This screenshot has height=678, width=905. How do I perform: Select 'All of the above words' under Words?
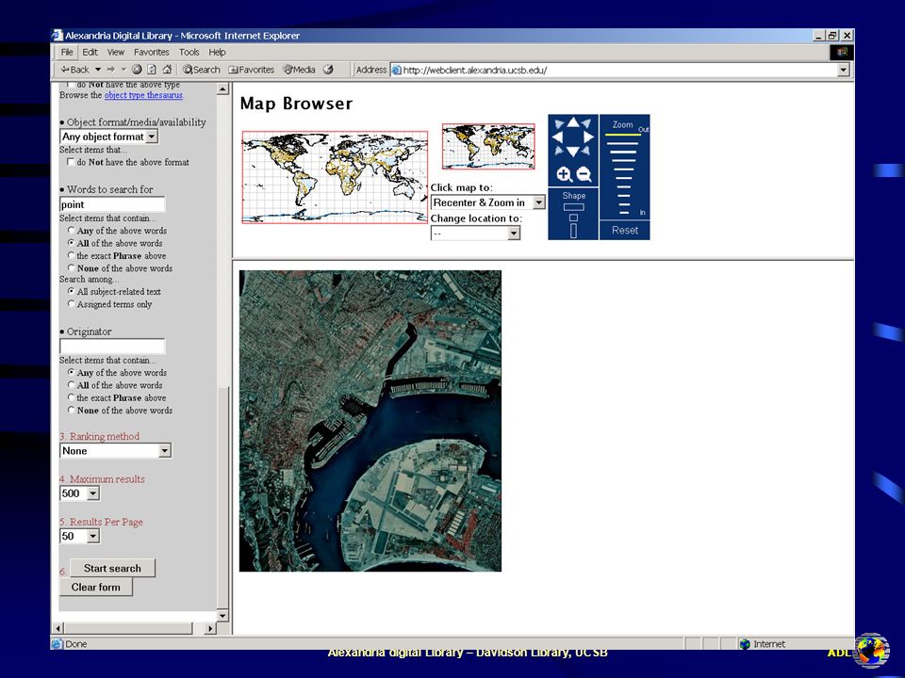tap(71, 243)
